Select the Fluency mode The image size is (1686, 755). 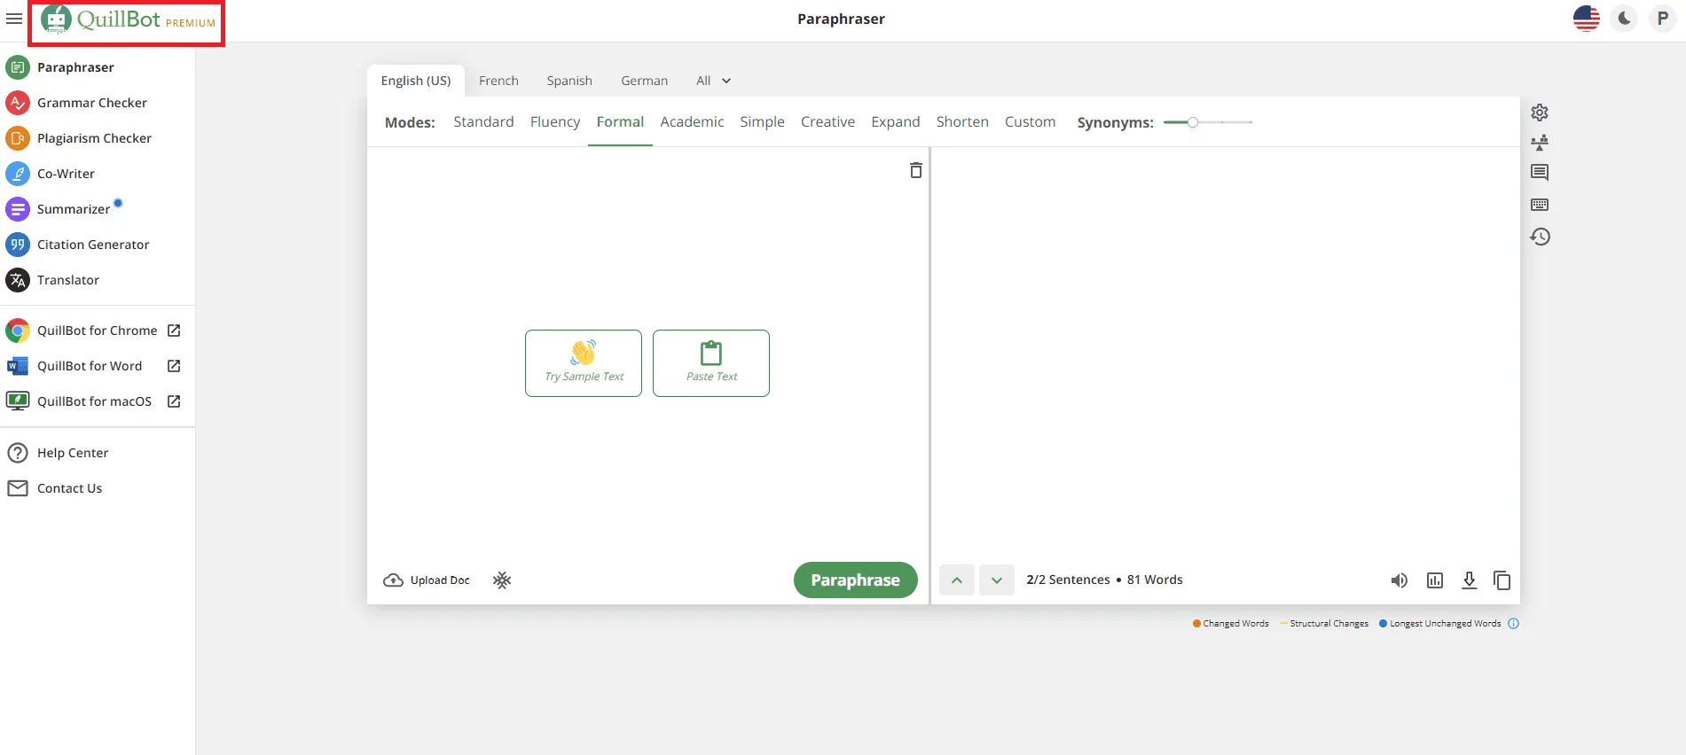click(x=555, y=122)
